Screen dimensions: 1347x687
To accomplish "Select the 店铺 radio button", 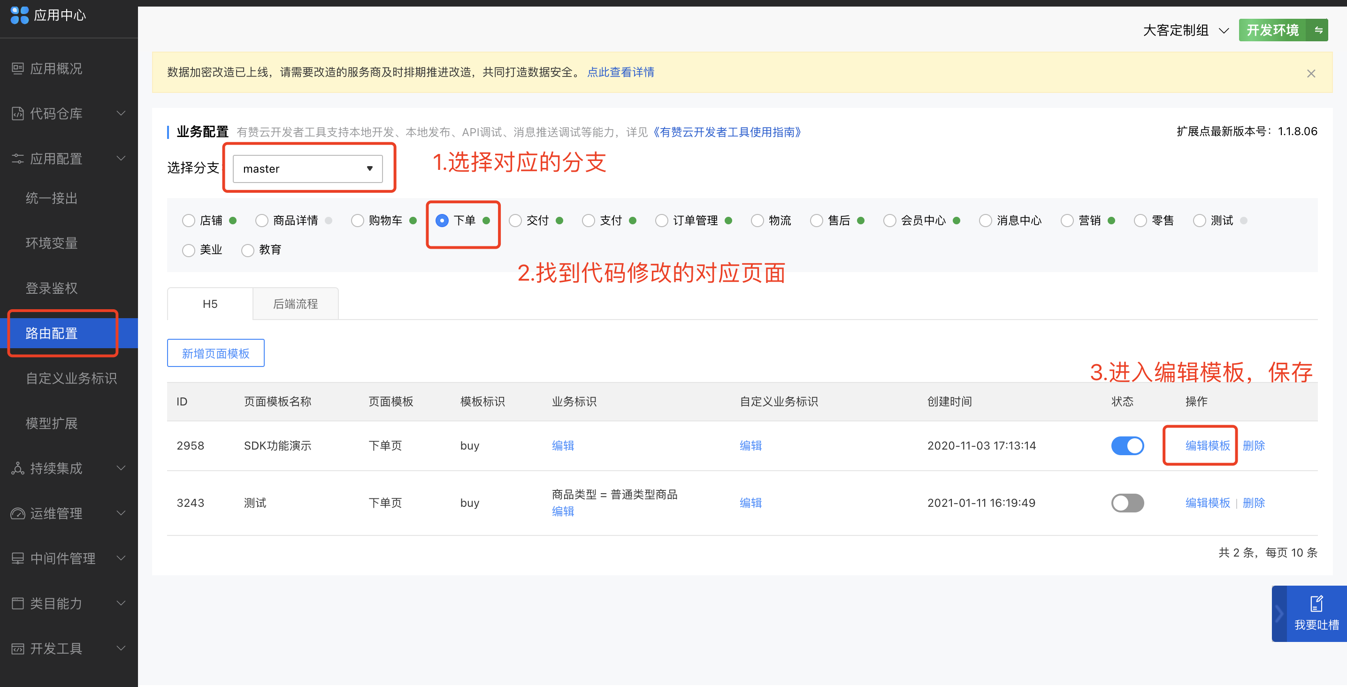I will [x=188, y=221].
